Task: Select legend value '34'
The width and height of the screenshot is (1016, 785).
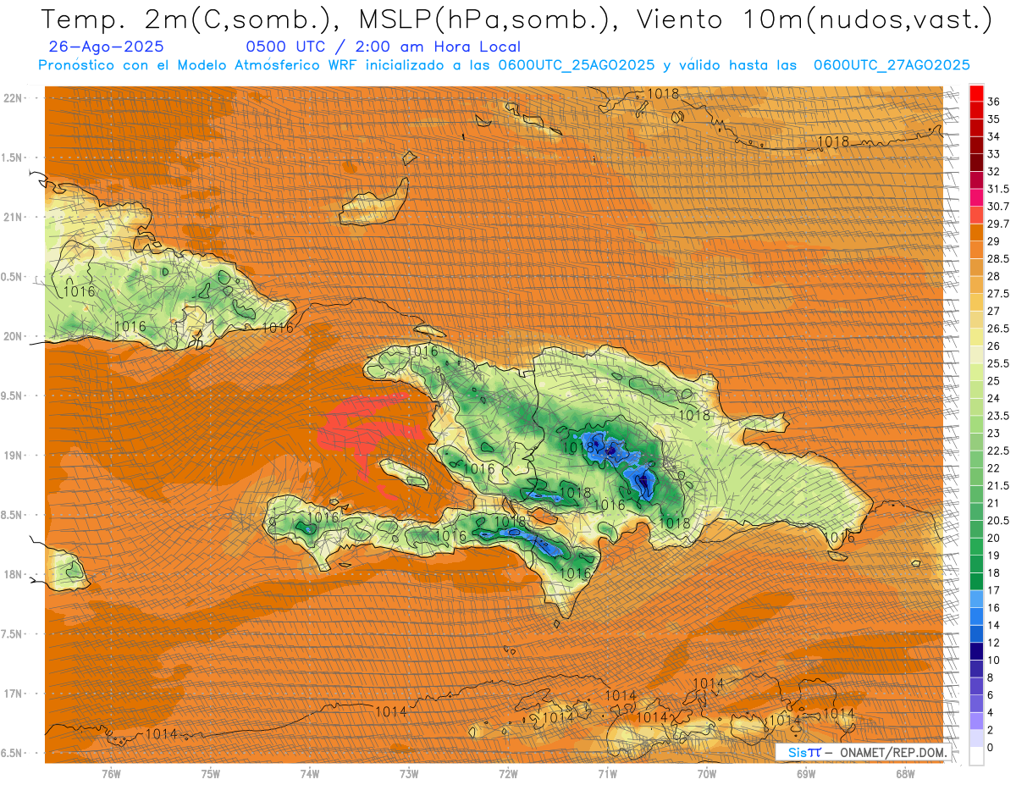Action: 994,136
